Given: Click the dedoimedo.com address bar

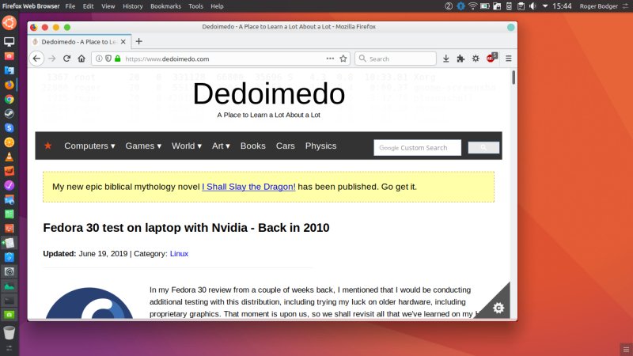Looking at the screenshot, I should click(221, 59).
